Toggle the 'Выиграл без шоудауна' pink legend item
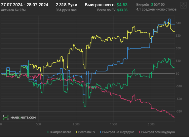This screenshot has width=189, height=137. point(157,132)
